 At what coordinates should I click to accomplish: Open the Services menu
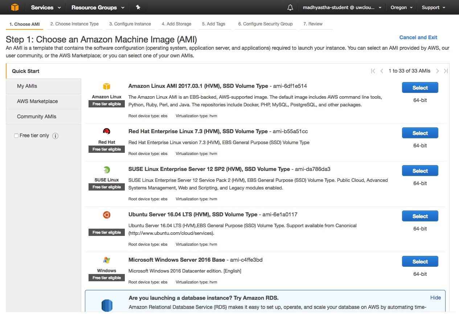42,7
